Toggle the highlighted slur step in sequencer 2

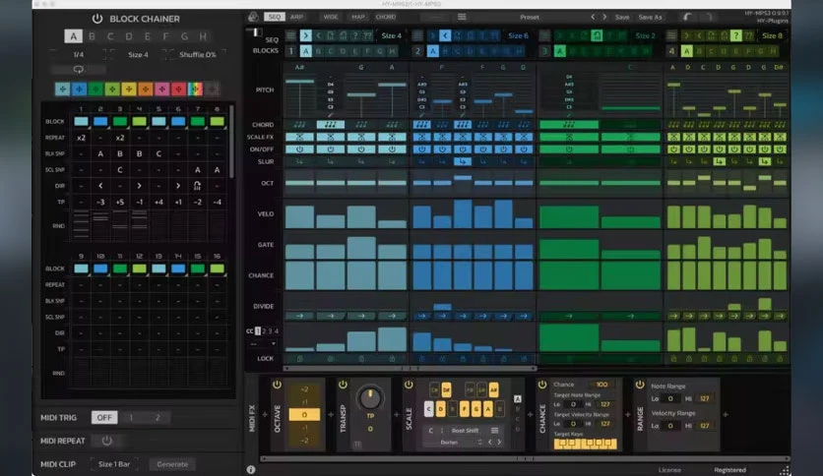click(463, 162)
